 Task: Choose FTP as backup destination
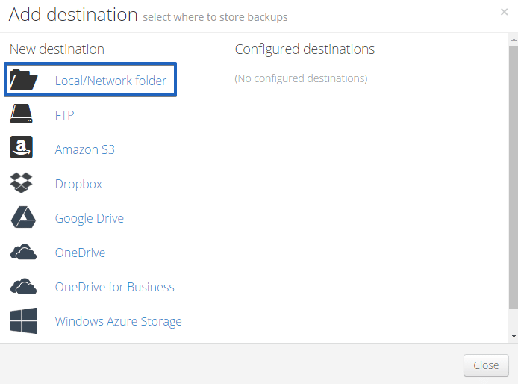[64, 115]
